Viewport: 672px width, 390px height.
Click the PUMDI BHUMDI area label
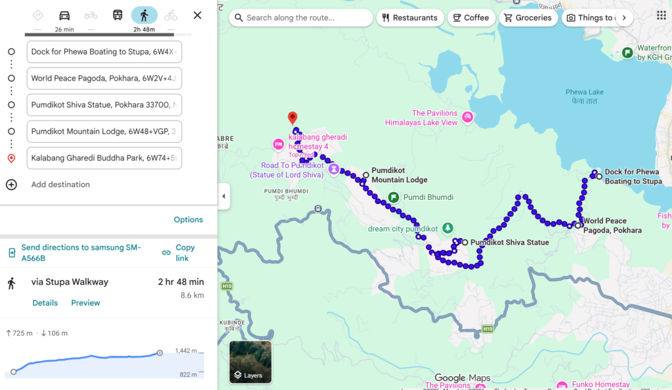click(x=286, y=195)
